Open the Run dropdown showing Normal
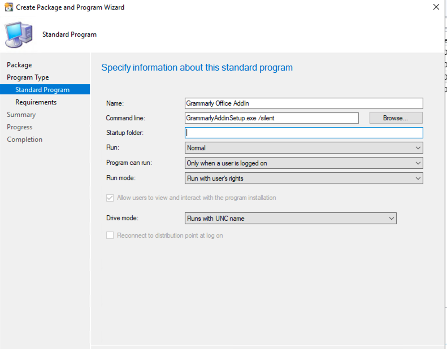Screen dimensions: 447x349 (304, 148)
